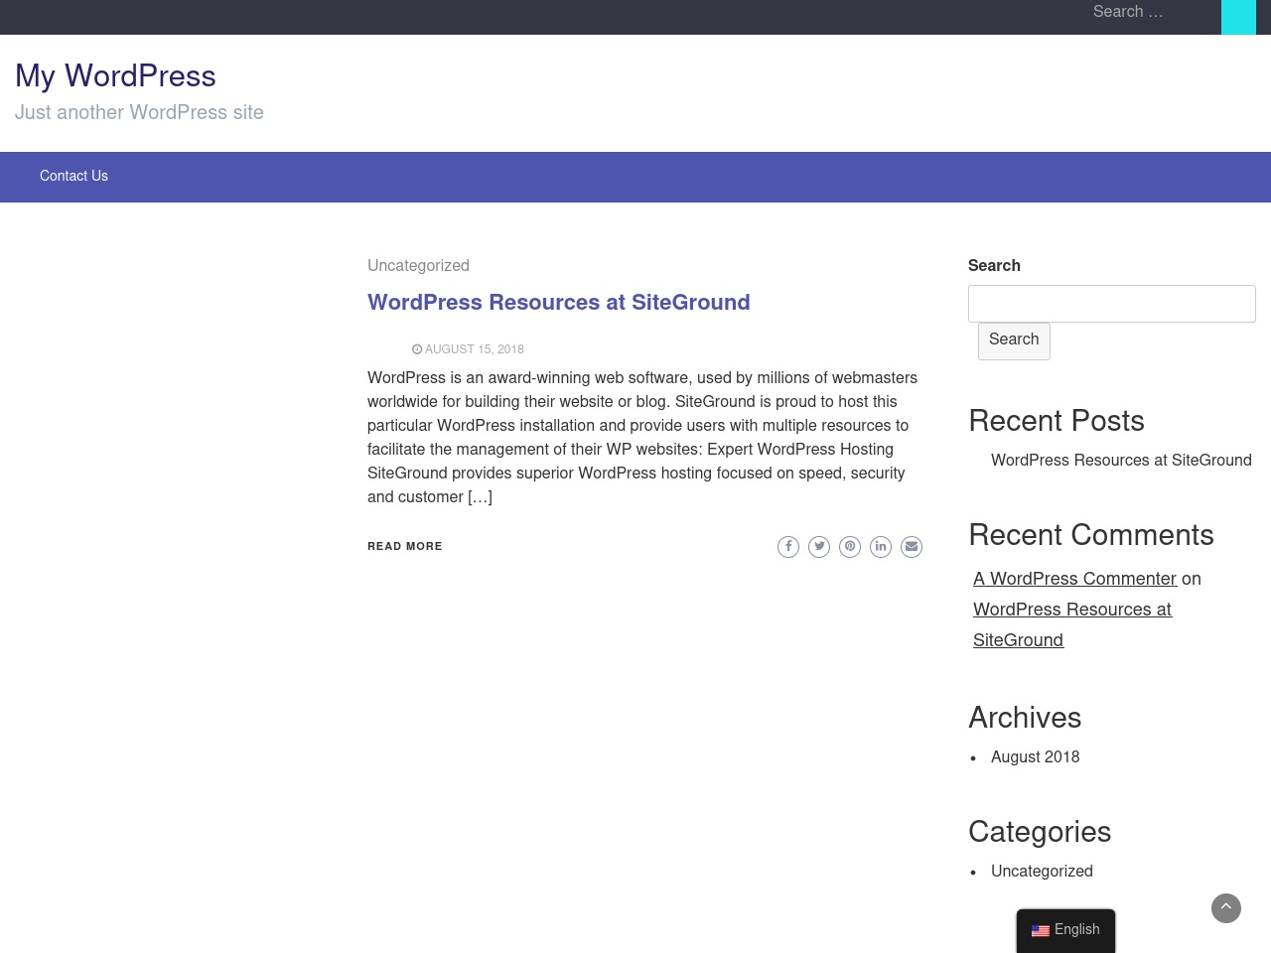
Task: Open post title WordPress Resources at SiteGround
Action: click(x=558, y=303)
